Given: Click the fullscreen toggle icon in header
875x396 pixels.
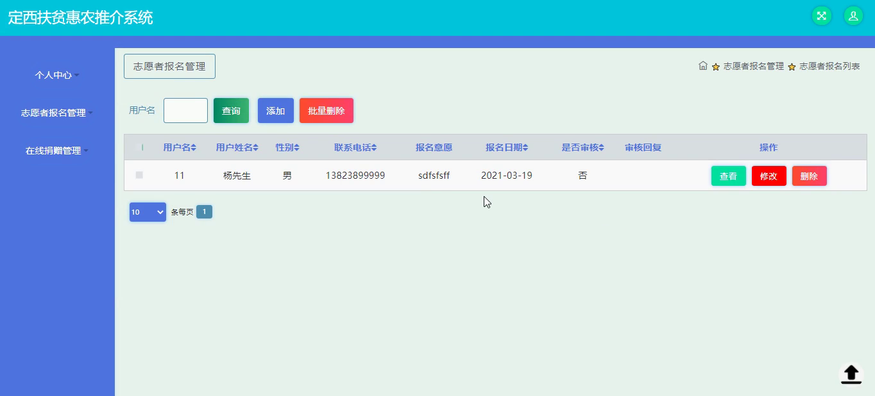Looking at the screenshot, I should click(x=821, y=16).
